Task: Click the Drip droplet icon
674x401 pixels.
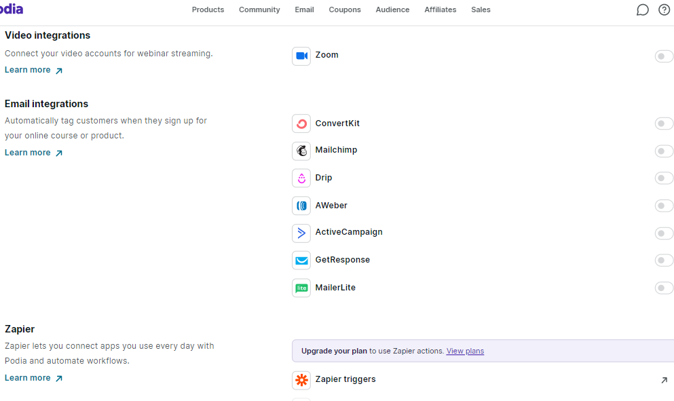Action: coord(301,178)
